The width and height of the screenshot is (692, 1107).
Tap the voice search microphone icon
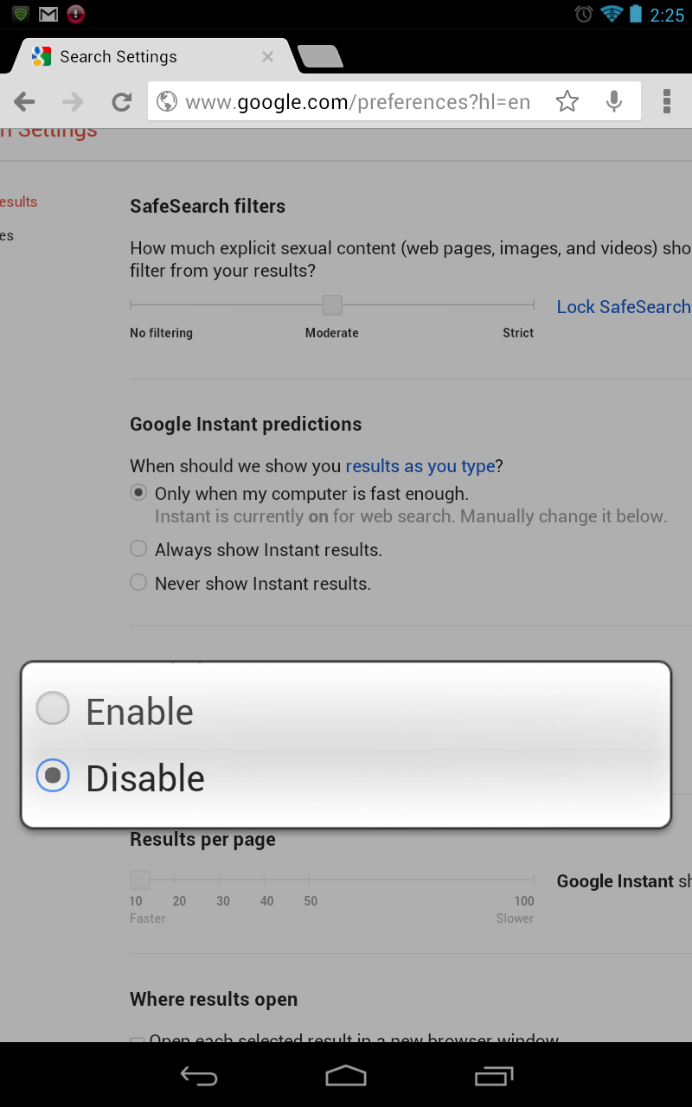pos(614,102)
